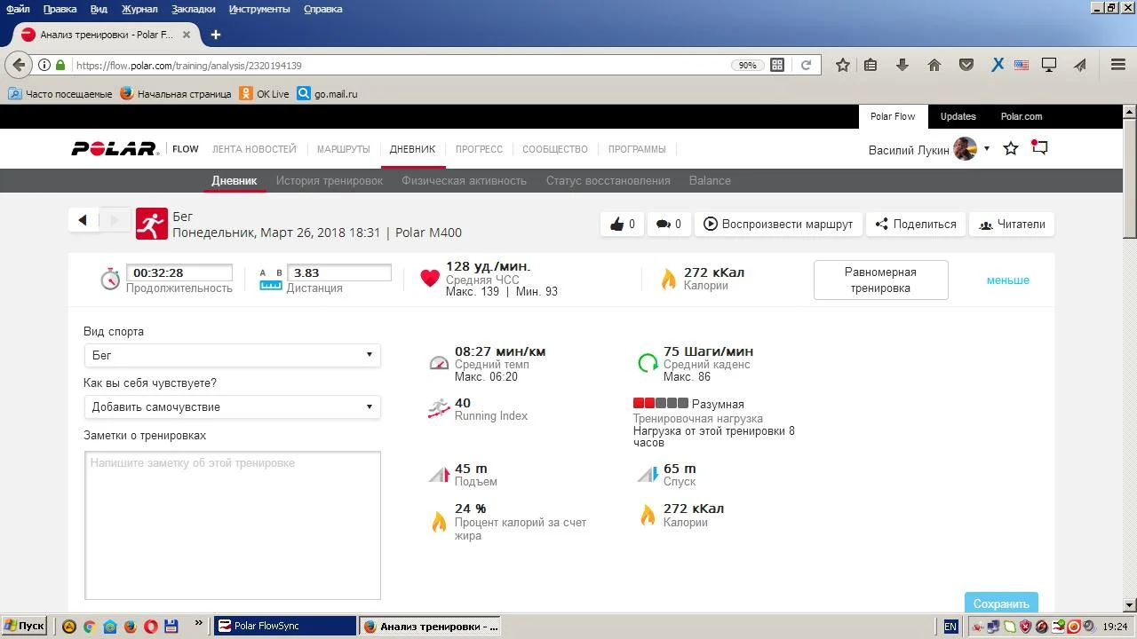Open the Лента новостей navigation tab
The width and height of the screenshot is (1137, 639).
(254, 149)
